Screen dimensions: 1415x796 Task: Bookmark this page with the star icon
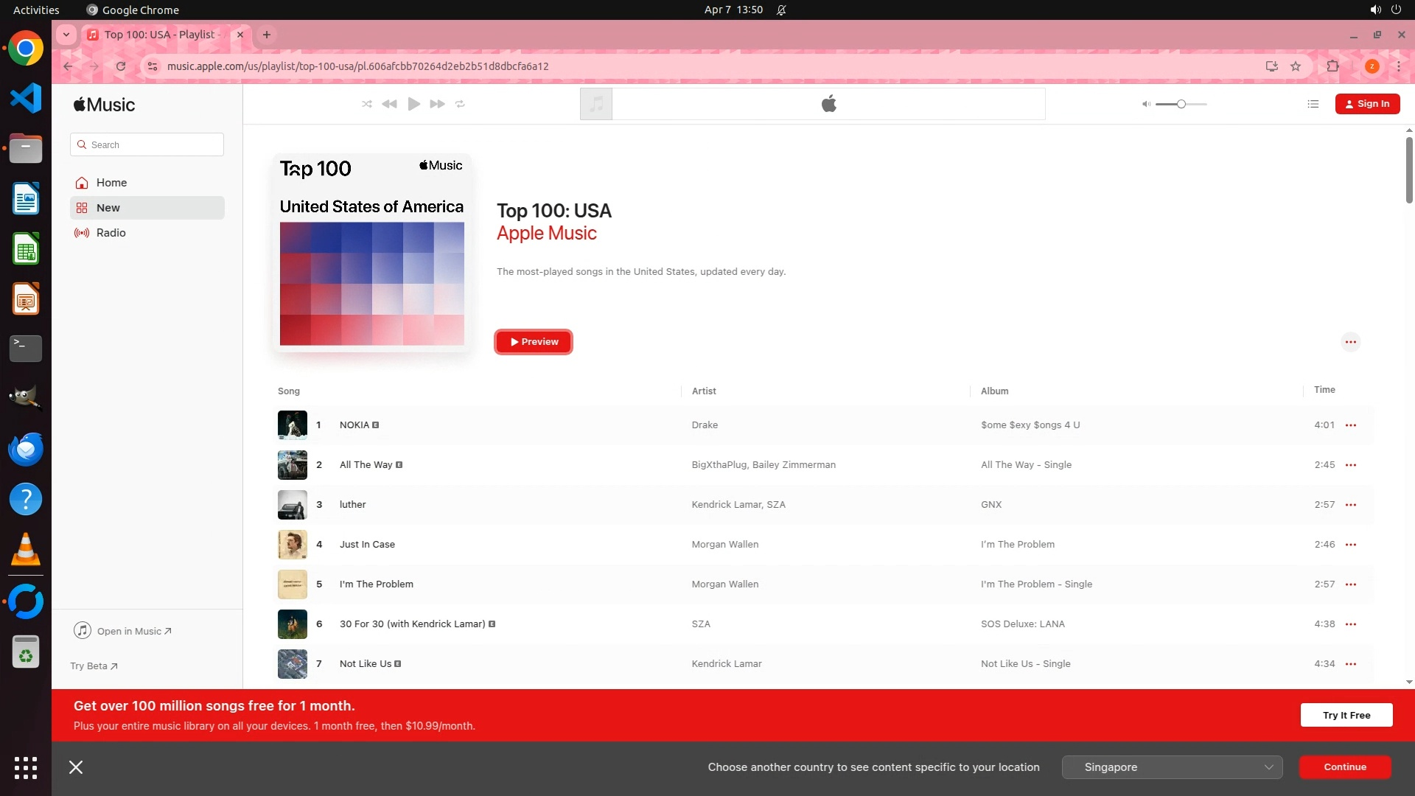[1296, 66]
